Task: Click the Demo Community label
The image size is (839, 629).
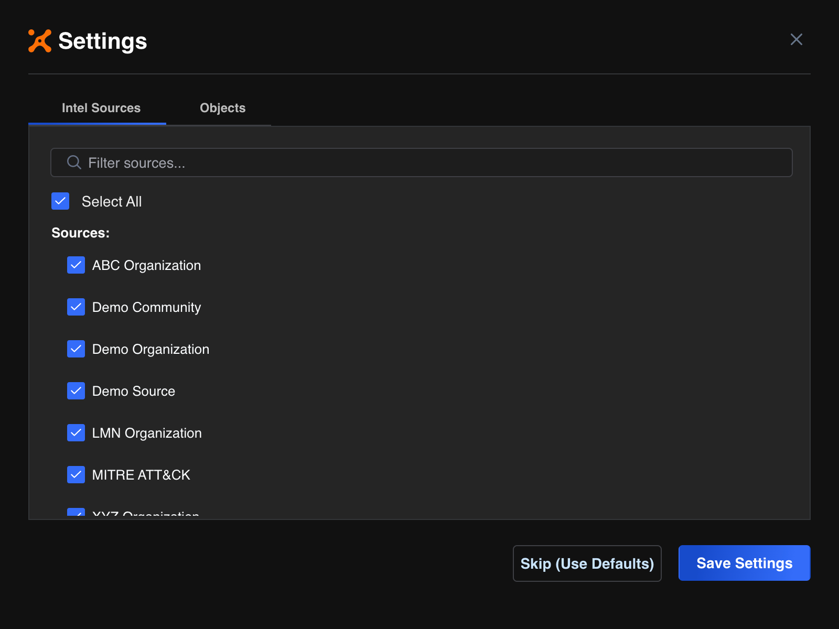Action: [146, 307]
